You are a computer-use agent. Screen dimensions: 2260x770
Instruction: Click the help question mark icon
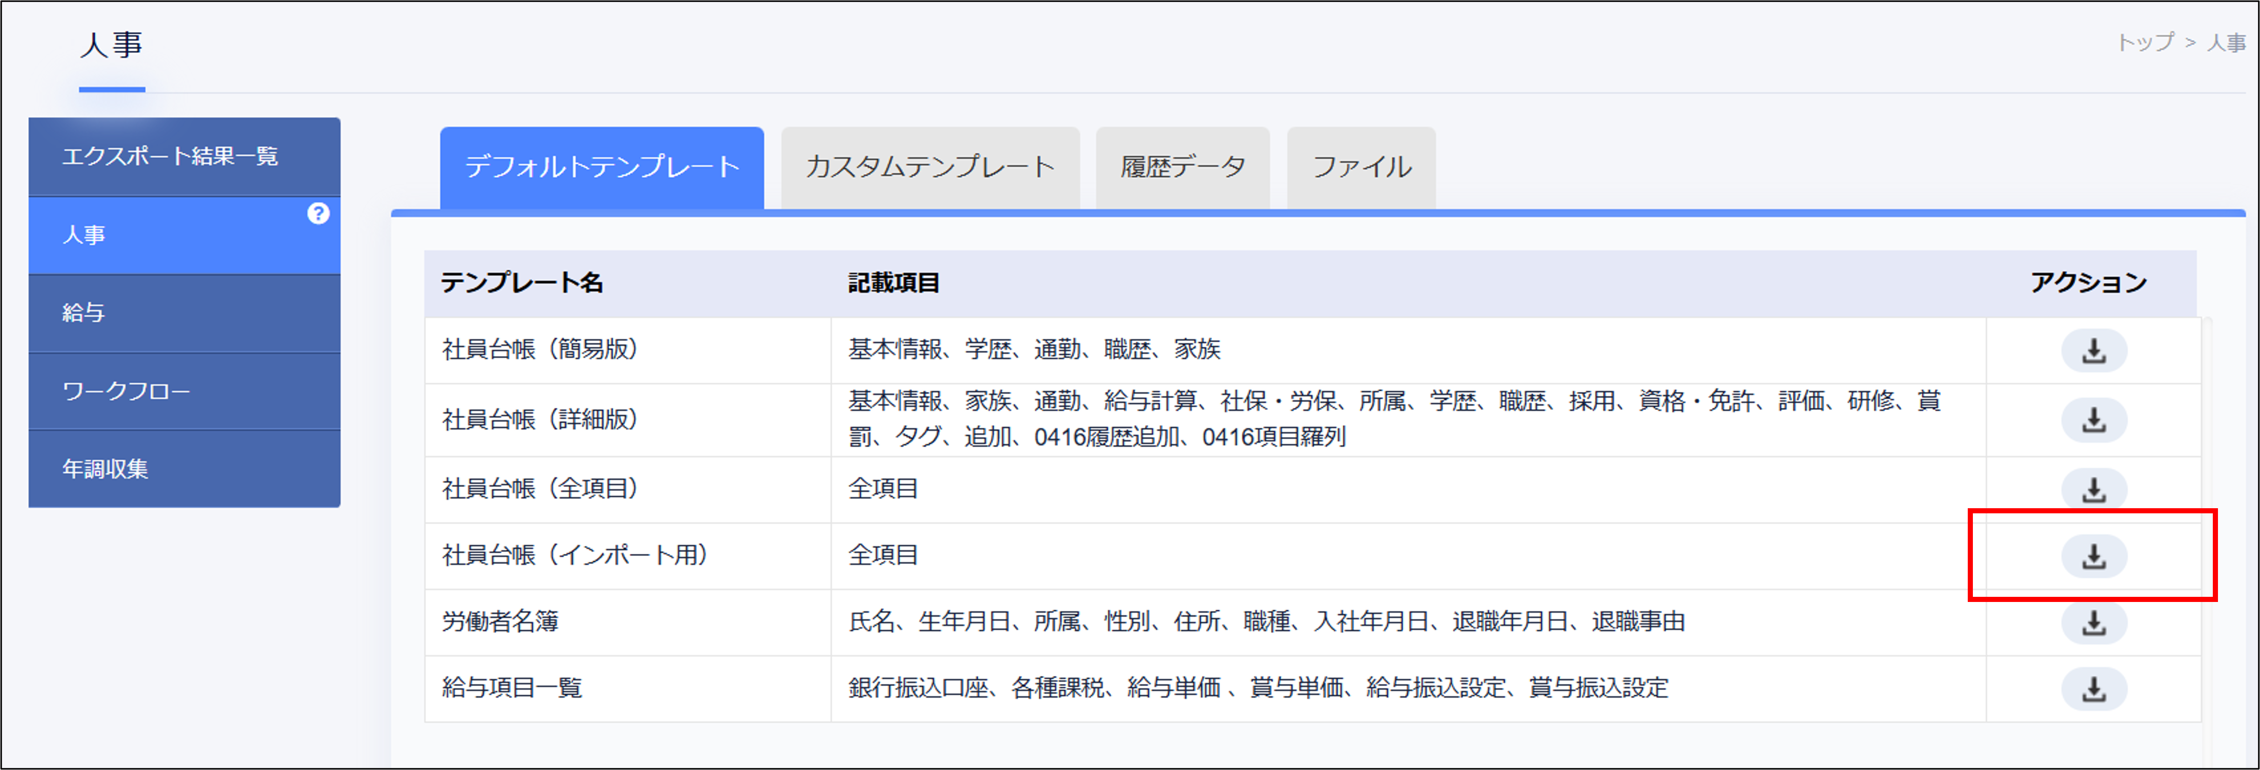317,213
